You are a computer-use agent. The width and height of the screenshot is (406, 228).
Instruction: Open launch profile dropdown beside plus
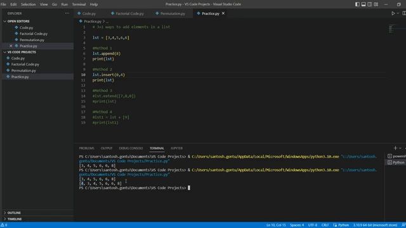click(400, 148)
